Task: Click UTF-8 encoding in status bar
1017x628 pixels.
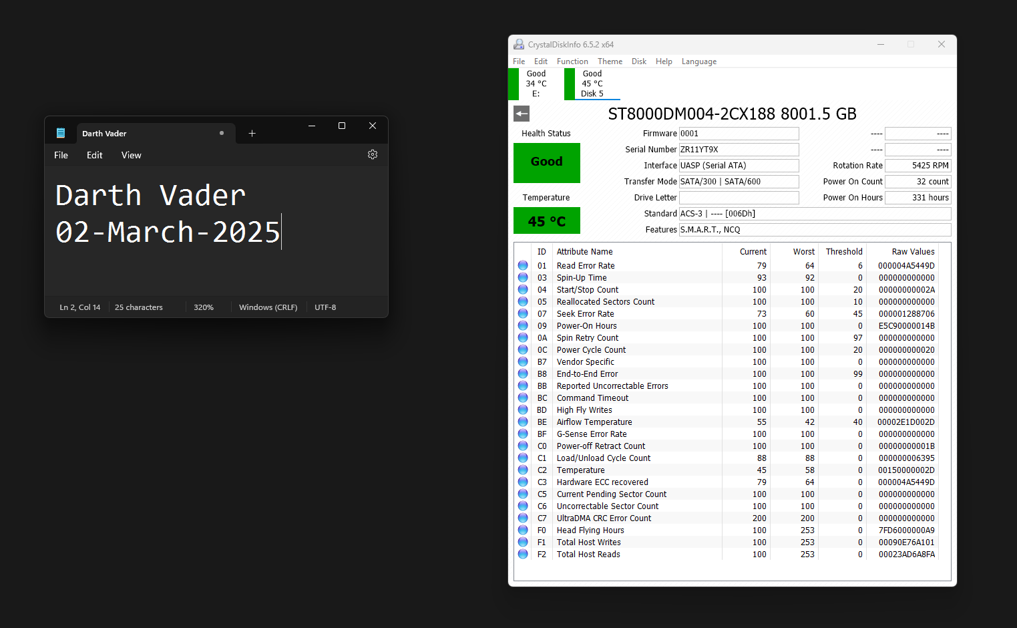Action: (x=325, y=307)
